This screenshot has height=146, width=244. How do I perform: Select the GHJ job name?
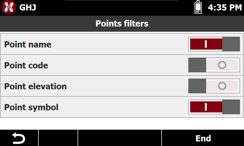click(28, 7)
